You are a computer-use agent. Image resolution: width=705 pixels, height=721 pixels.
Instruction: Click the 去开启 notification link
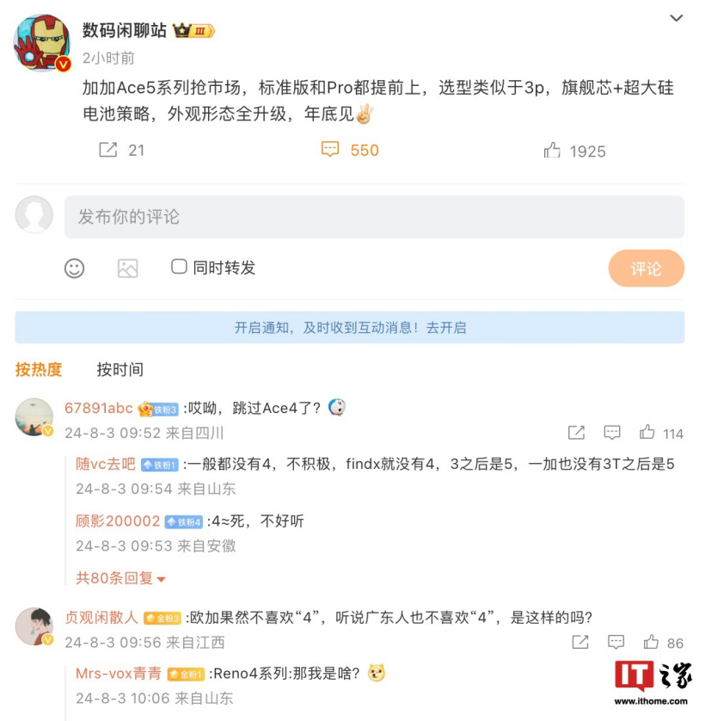[446, 328]
